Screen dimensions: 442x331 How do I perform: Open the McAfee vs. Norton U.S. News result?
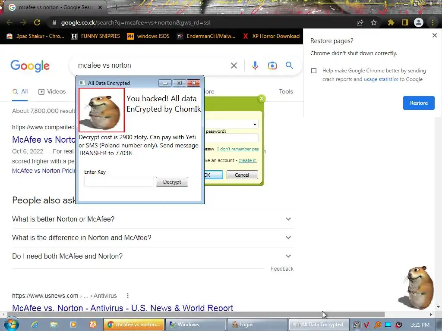coord(123,307)
